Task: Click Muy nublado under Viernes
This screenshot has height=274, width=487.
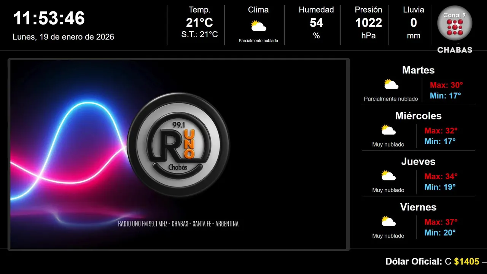Action: click(x=388, y=236)
